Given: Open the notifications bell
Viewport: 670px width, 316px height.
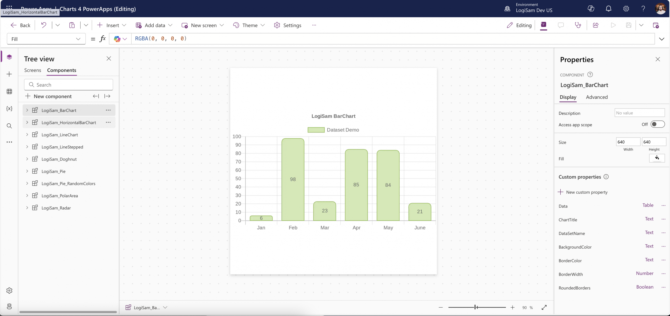Looking at the screenshot, I should click(x=608, y=9).
